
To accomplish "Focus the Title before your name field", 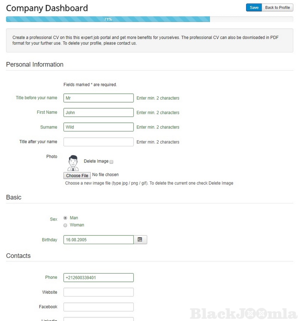I will click(98, 98).
